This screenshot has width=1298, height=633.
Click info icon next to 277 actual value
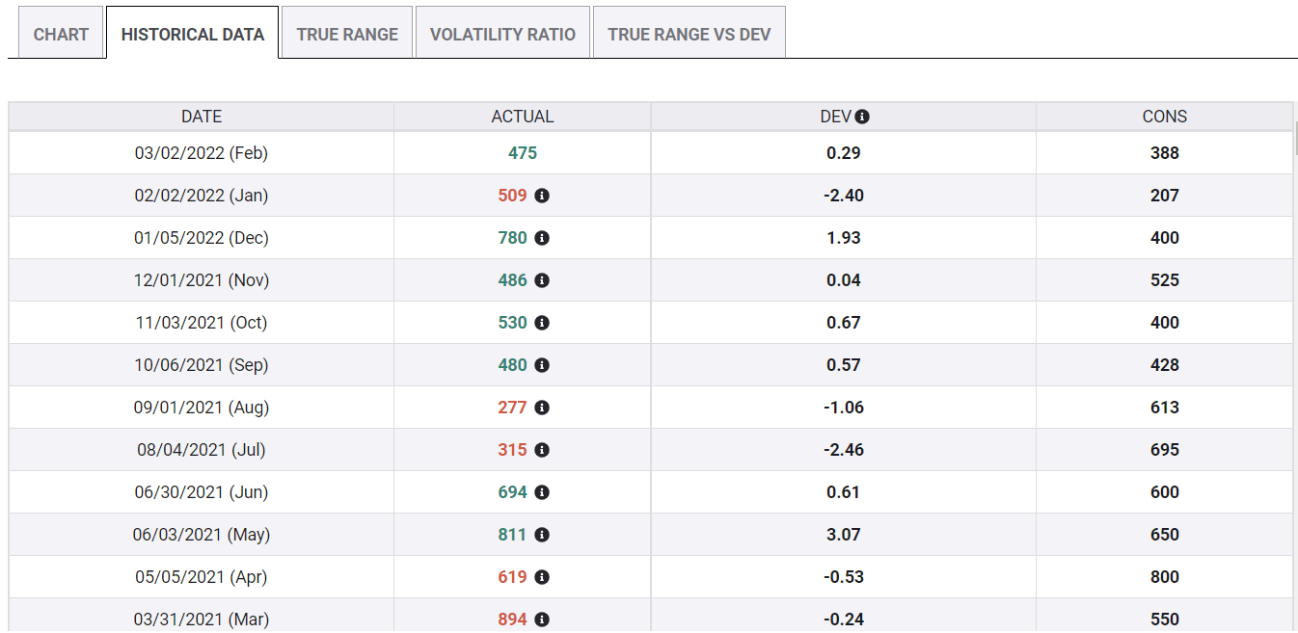tap(542, 408)
